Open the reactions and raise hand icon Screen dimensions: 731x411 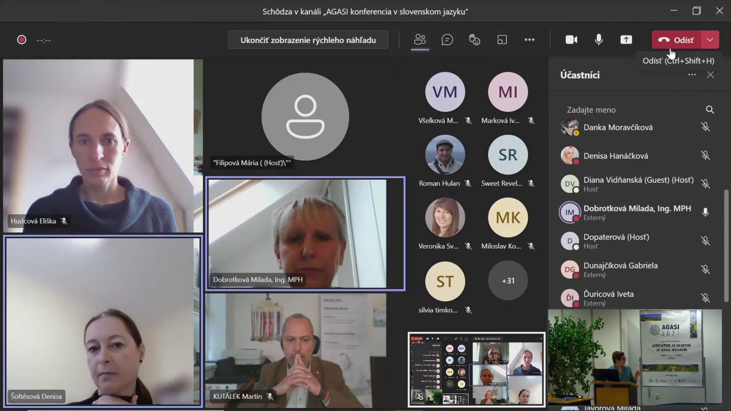point(475,39)
